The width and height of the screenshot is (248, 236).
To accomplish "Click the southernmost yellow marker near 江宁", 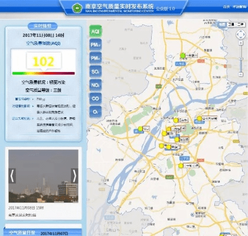I will tap(181, 166).
